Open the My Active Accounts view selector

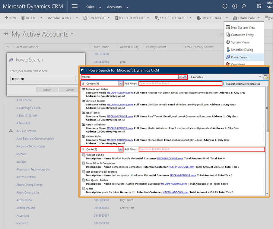click(x=72, y=34)
